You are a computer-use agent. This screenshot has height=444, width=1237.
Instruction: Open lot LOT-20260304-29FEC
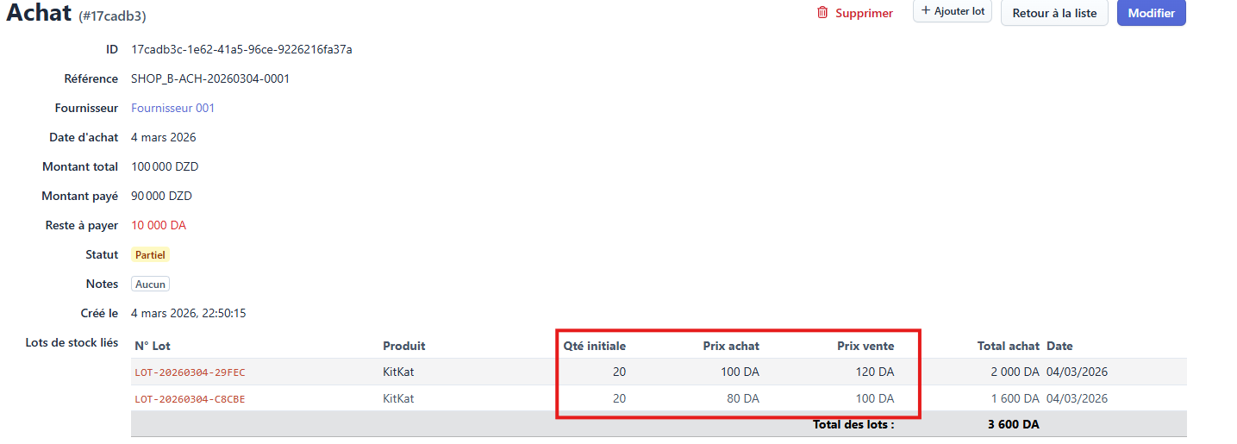[x=190, y=372]
